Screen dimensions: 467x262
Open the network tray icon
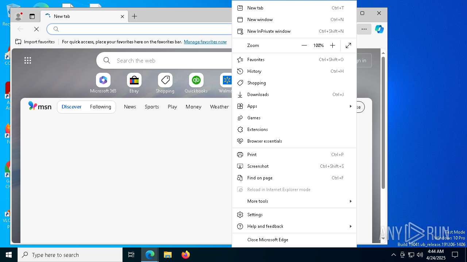pyautogui.click(x=411, y=255)
